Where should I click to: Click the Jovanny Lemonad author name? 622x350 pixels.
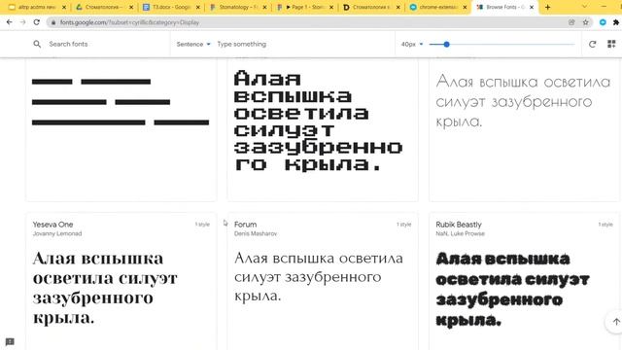(57, 233)
